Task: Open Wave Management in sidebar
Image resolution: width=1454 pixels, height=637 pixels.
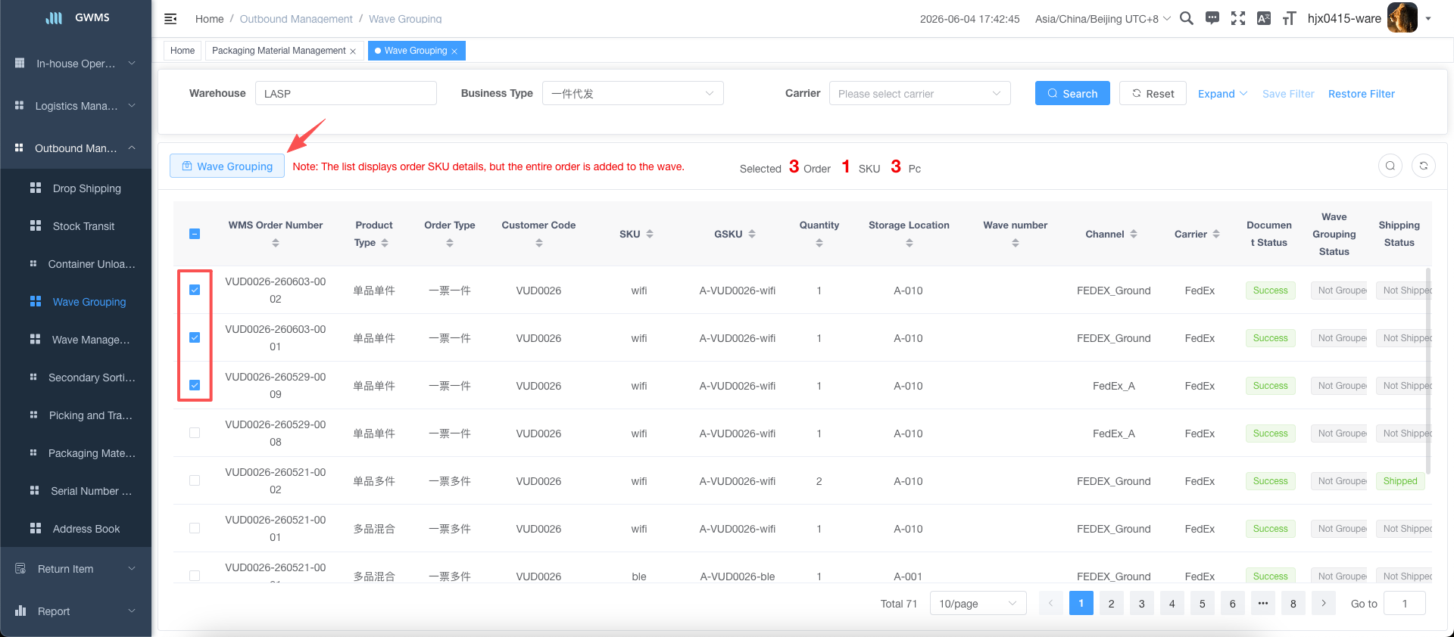Action: tap(76, 340)
